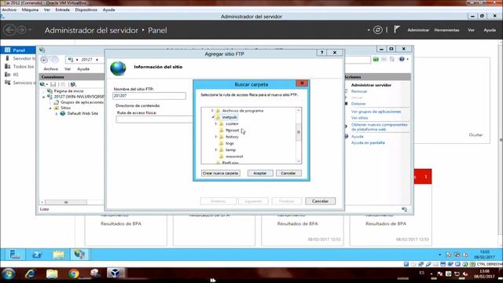Open the VirtualBox Dispositivos menu

point(86,10)
